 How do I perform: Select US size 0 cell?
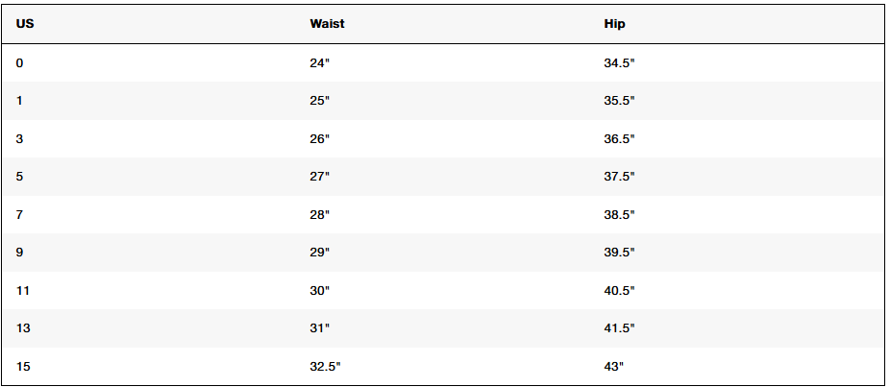pos(20,63)
